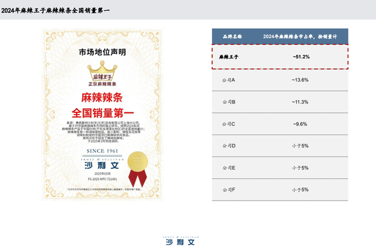
Task: Click the slide title '2024年麻辣王子麻辣辣条全国销量第一'
Action: coord(55,11)
